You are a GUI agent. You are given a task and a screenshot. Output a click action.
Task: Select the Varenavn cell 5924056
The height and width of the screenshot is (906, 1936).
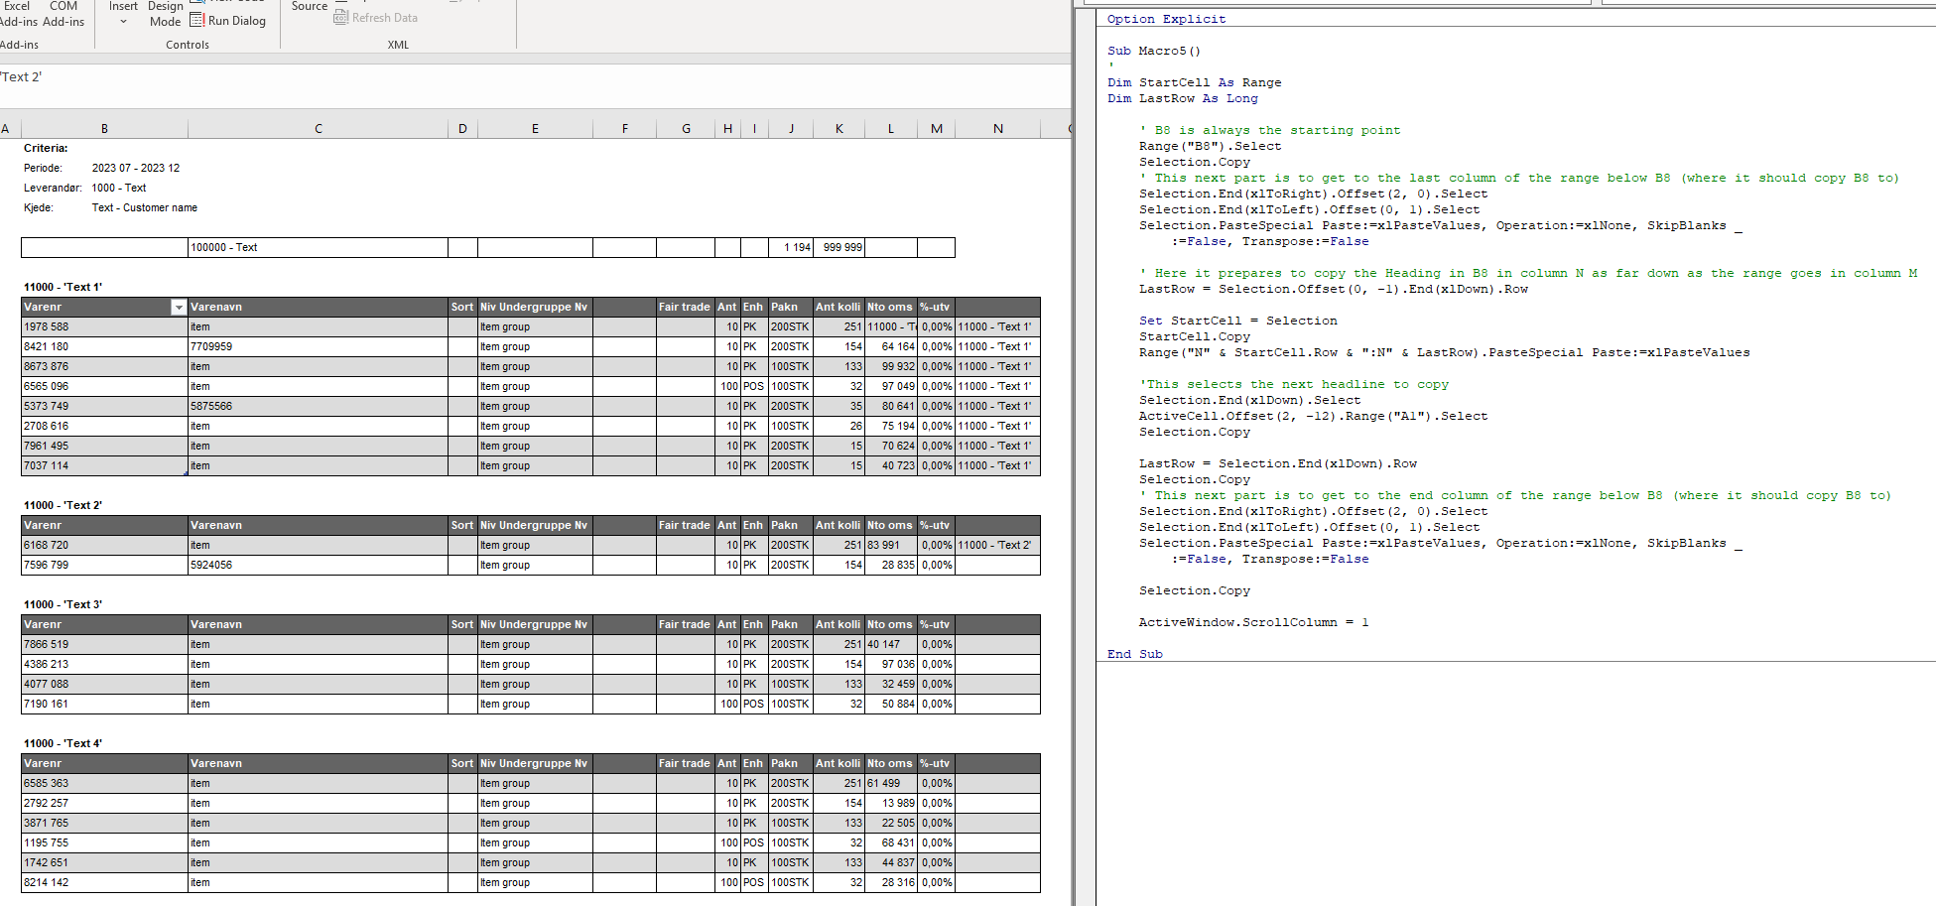(319, 565)
